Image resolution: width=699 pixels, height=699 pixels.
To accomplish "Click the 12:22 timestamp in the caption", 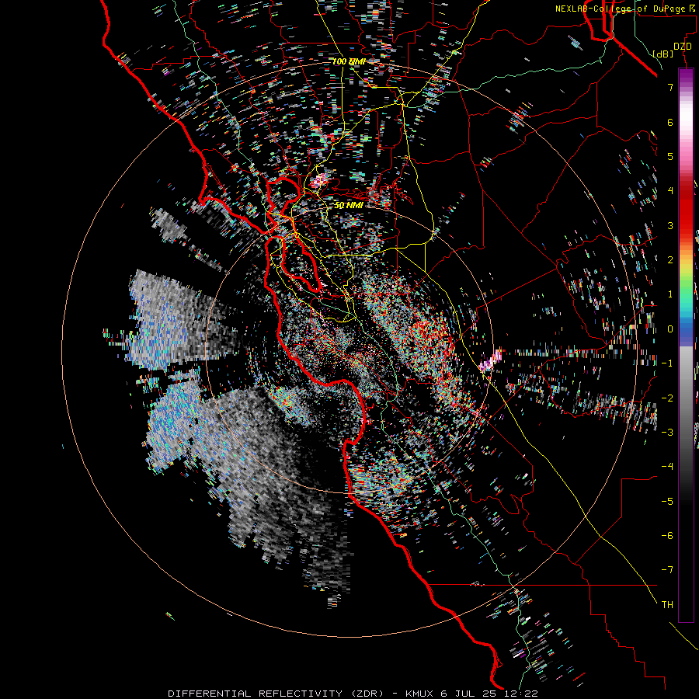I will [521, 694].
